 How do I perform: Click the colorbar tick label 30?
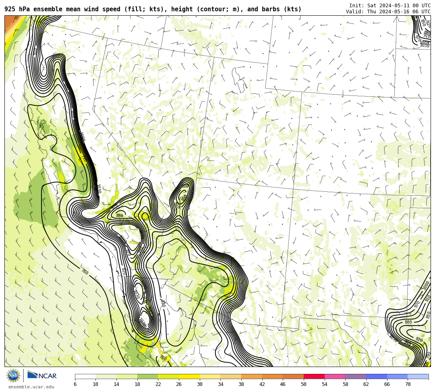pos(200,384)
